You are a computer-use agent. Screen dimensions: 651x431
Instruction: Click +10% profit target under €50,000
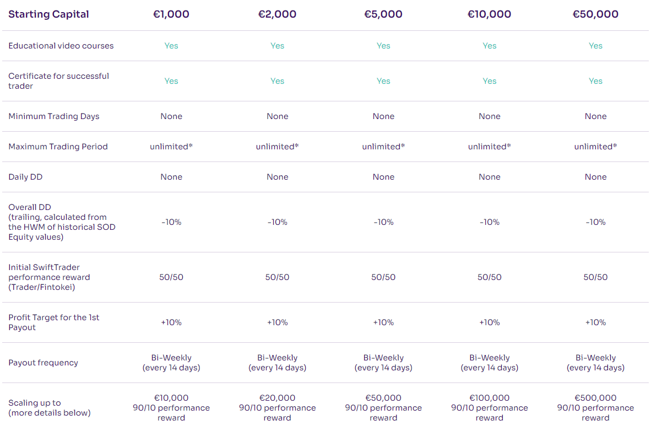[595, 322]
